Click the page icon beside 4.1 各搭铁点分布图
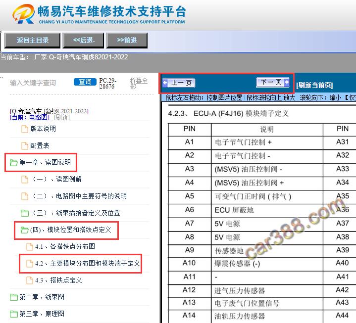The height and width of the screenshot is (323, 356). point(30,246)
